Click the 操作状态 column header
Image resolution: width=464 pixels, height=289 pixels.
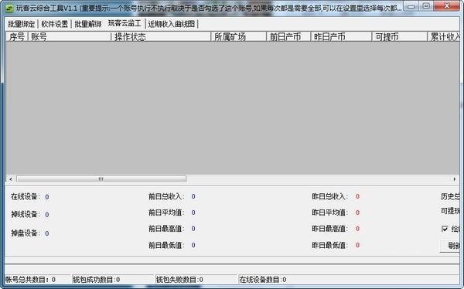[161, 36]
